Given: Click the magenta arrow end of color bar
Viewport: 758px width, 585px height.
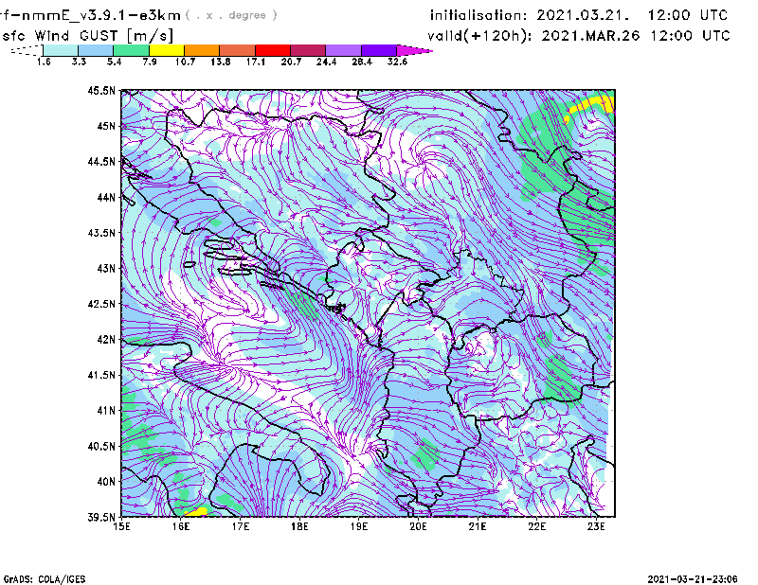Looking at the screenshot, I should (414, 50).
